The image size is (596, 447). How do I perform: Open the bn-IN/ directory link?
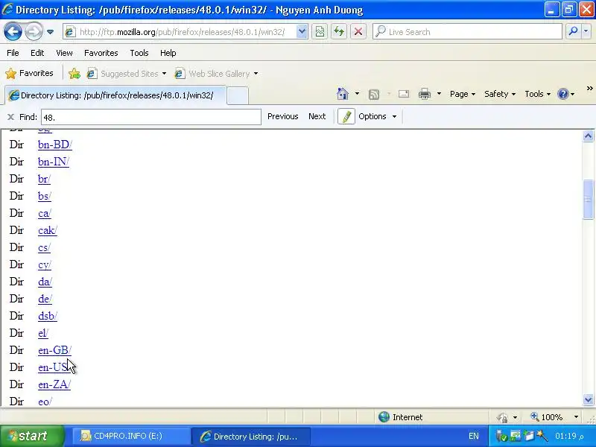[x=53, y=162]
